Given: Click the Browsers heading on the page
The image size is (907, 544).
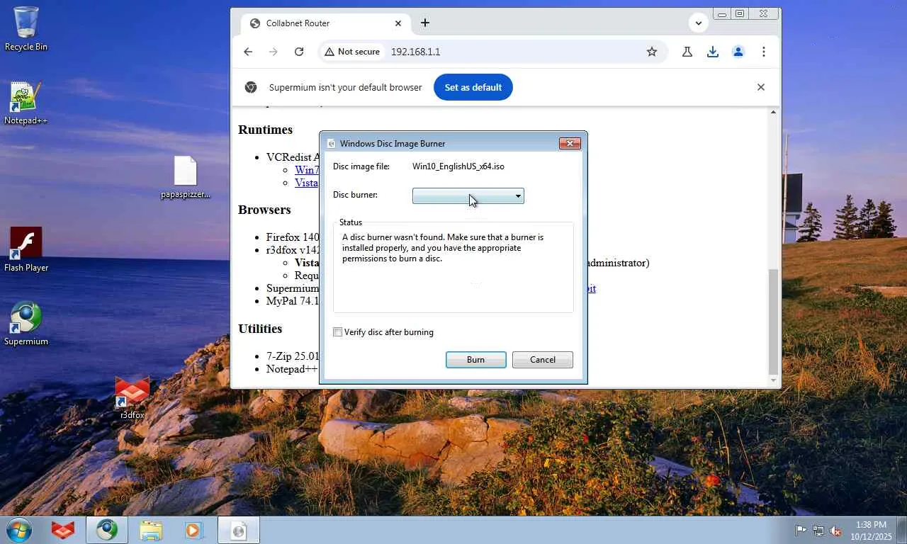Looking at the screenshot, I should click(264, 210).
